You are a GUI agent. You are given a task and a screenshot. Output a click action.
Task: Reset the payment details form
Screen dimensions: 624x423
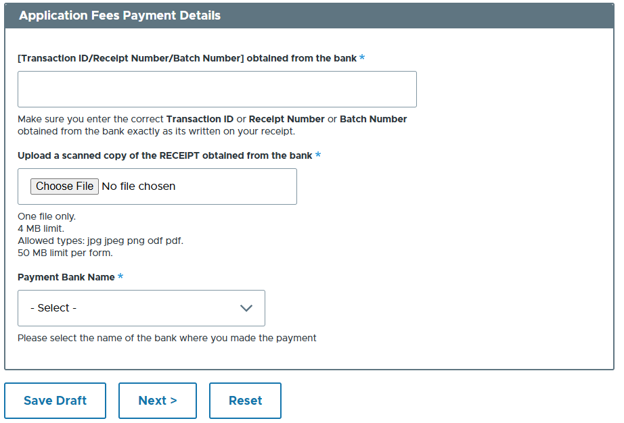click(245, 400)
